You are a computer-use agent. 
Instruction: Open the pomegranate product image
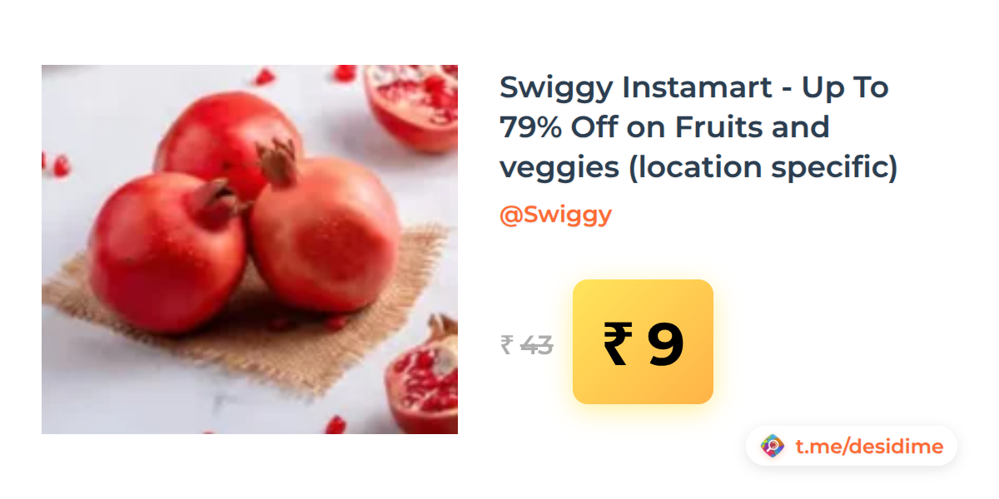click(x=250, y=249)
